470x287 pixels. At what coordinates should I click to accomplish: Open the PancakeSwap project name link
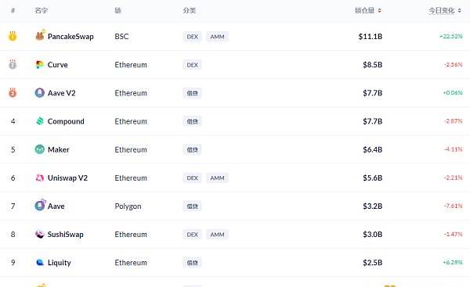point(70,37)
